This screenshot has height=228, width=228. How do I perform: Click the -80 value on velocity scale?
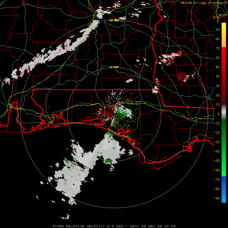[217, 189]
